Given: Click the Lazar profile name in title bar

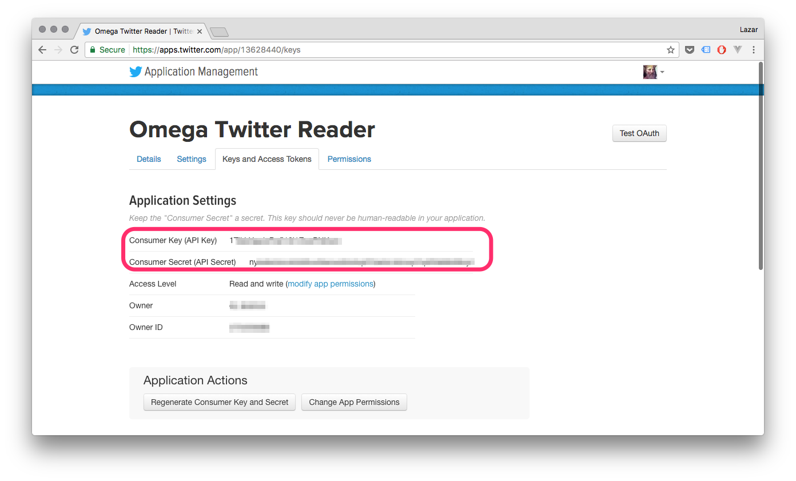Looking at the screenshot, I should [748, 29].
